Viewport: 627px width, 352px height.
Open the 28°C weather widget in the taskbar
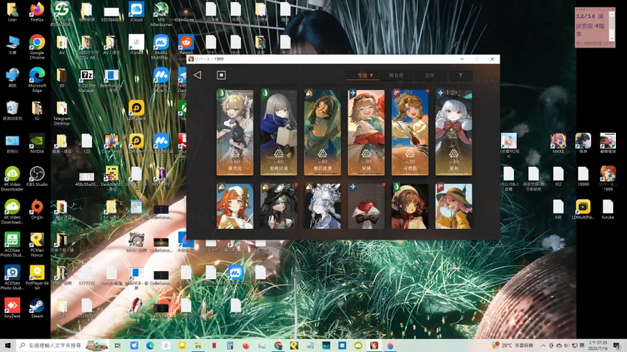click(x=513, y=346)
